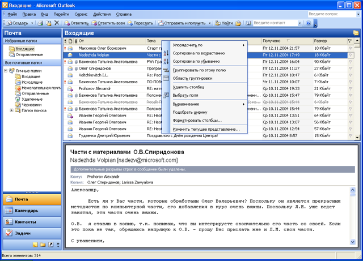The width and height of the screenshot is (363, 261).
Task: Collapse the Личные папки tree node
Action: 6,71
